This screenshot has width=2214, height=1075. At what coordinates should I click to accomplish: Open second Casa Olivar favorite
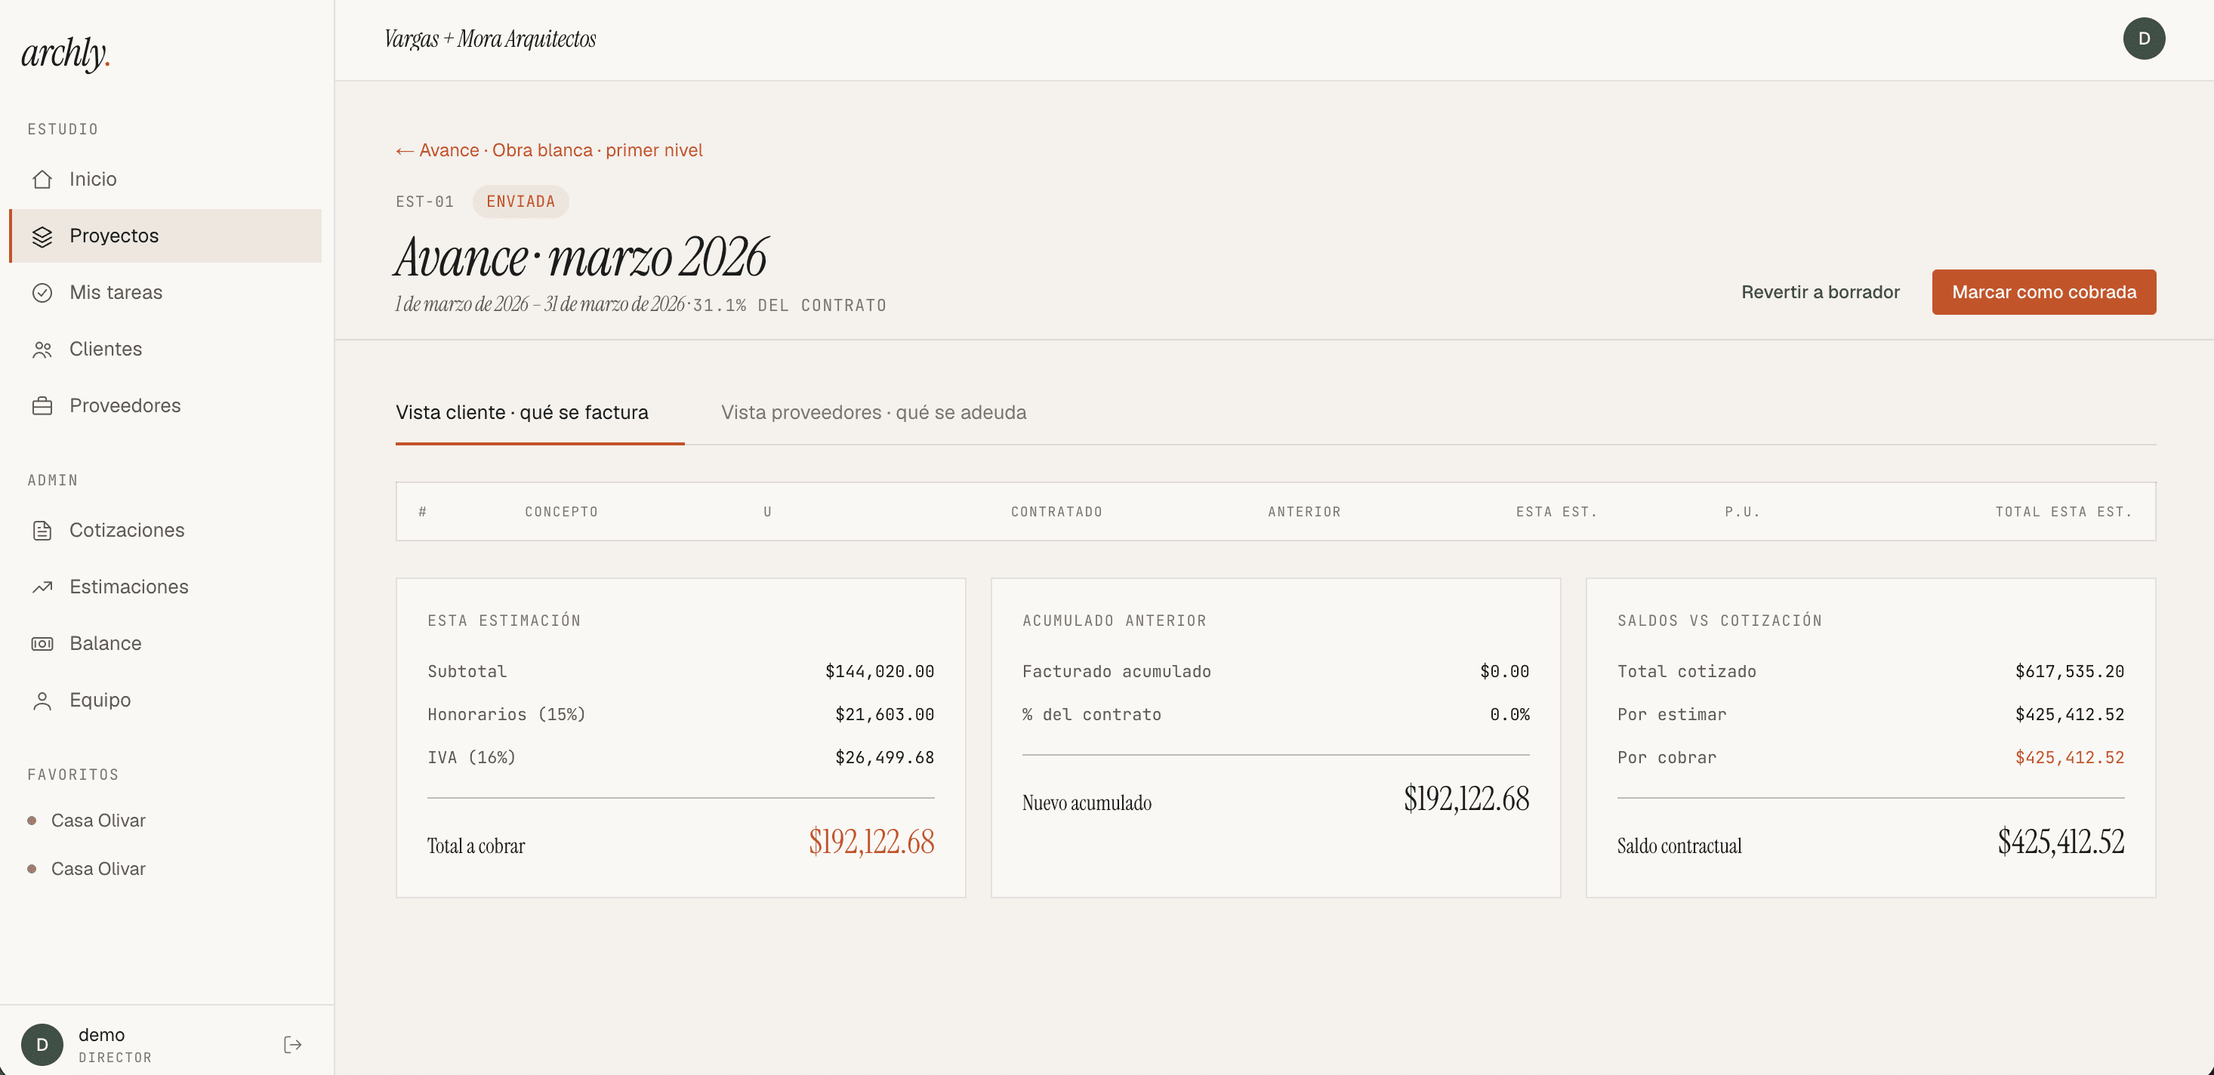[98, 869]
